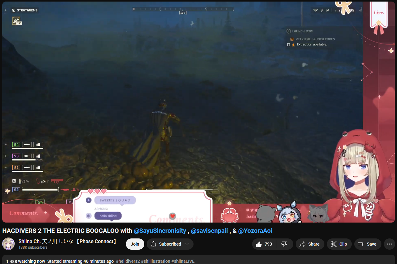Click the expand arrow beside S1 row
This screenshot has height=264, width=397.
click(5, 167)
